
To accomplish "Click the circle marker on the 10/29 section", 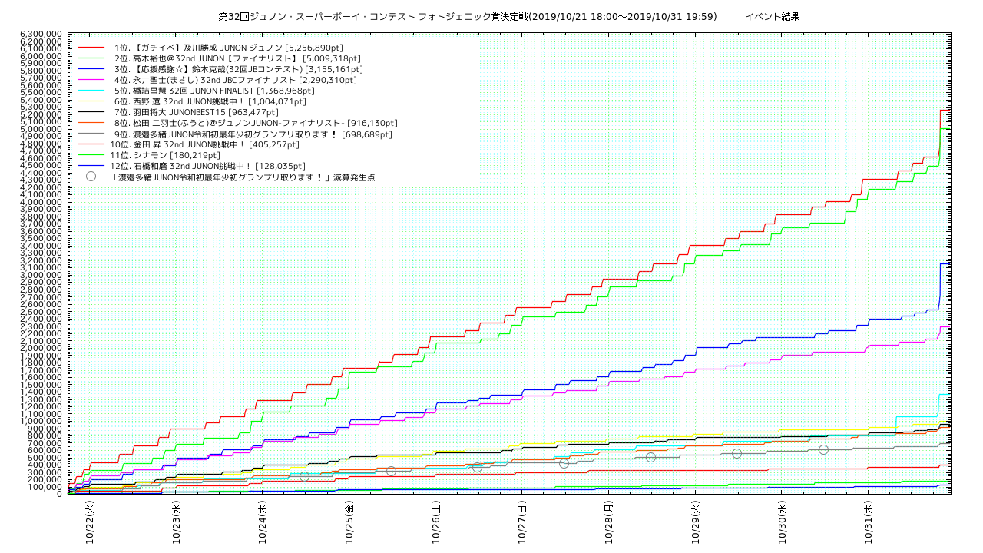I will (x=736, y=453).
